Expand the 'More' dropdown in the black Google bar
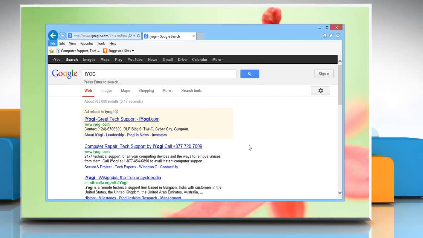 (218, 59)
